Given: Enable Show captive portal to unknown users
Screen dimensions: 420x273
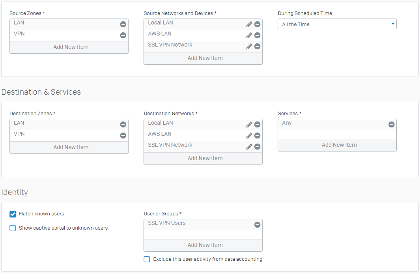Looking at the screenshot, I should click(x=13, y=228).
